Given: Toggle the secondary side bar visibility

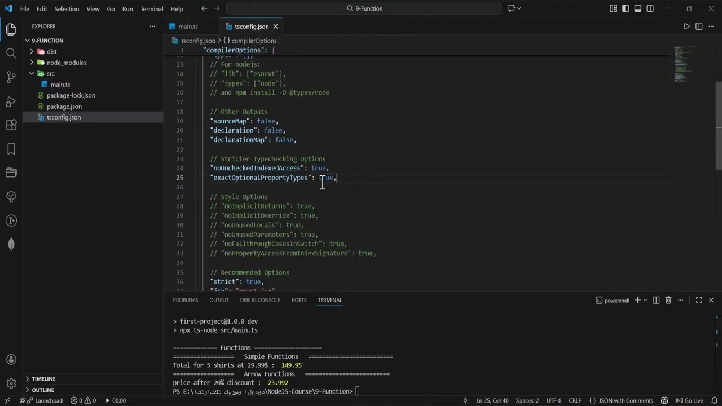Looking at the screenshot, I should pos(650,8).
